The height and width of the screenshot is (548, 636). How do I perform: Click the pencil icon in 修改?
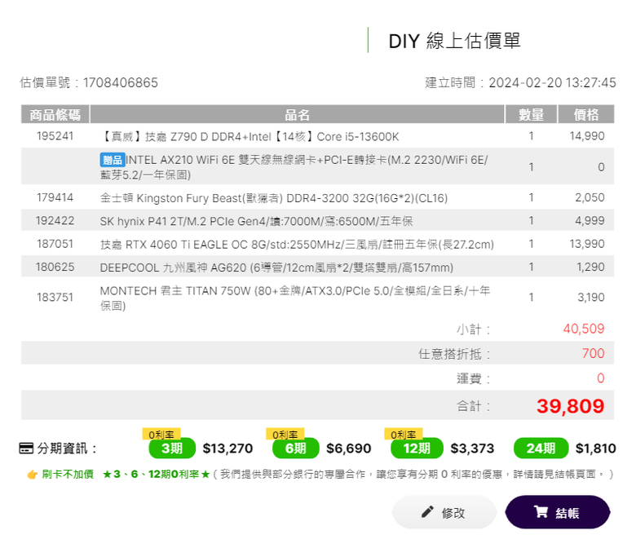click(427, 511)
